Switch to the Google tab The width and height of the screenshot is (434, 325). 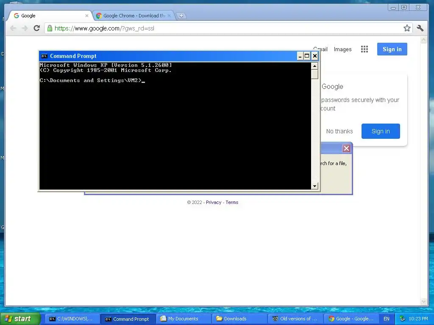(50, 16)
